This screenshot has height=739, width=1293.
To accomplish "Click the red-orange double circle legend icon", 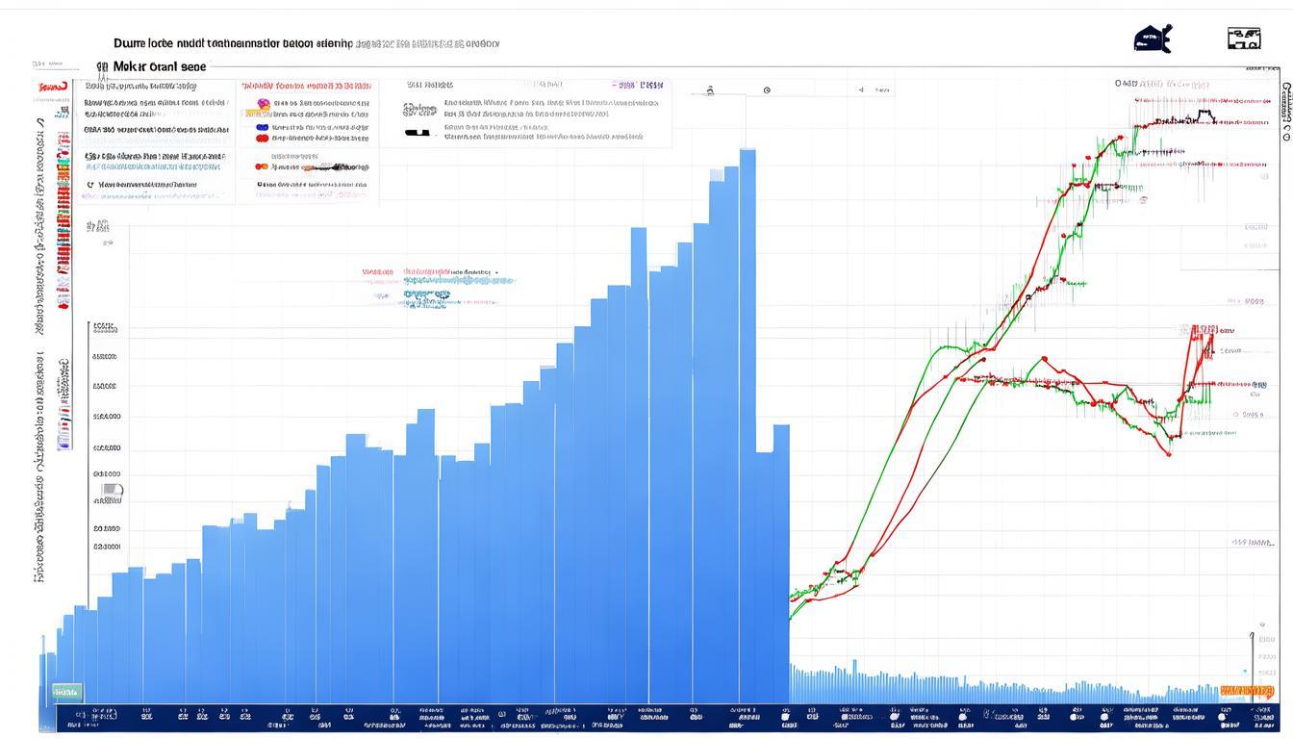I will tap(262, 166).
